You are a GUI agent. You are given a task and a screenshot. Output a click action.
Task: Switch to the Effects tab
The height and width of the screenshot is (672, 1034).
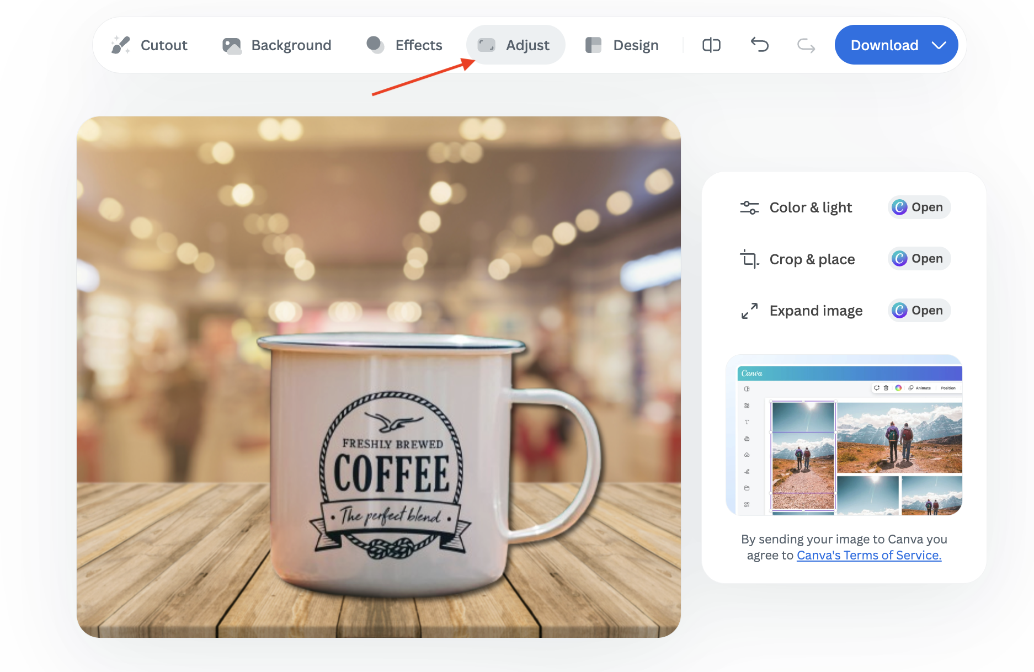(x=418, y=45)
